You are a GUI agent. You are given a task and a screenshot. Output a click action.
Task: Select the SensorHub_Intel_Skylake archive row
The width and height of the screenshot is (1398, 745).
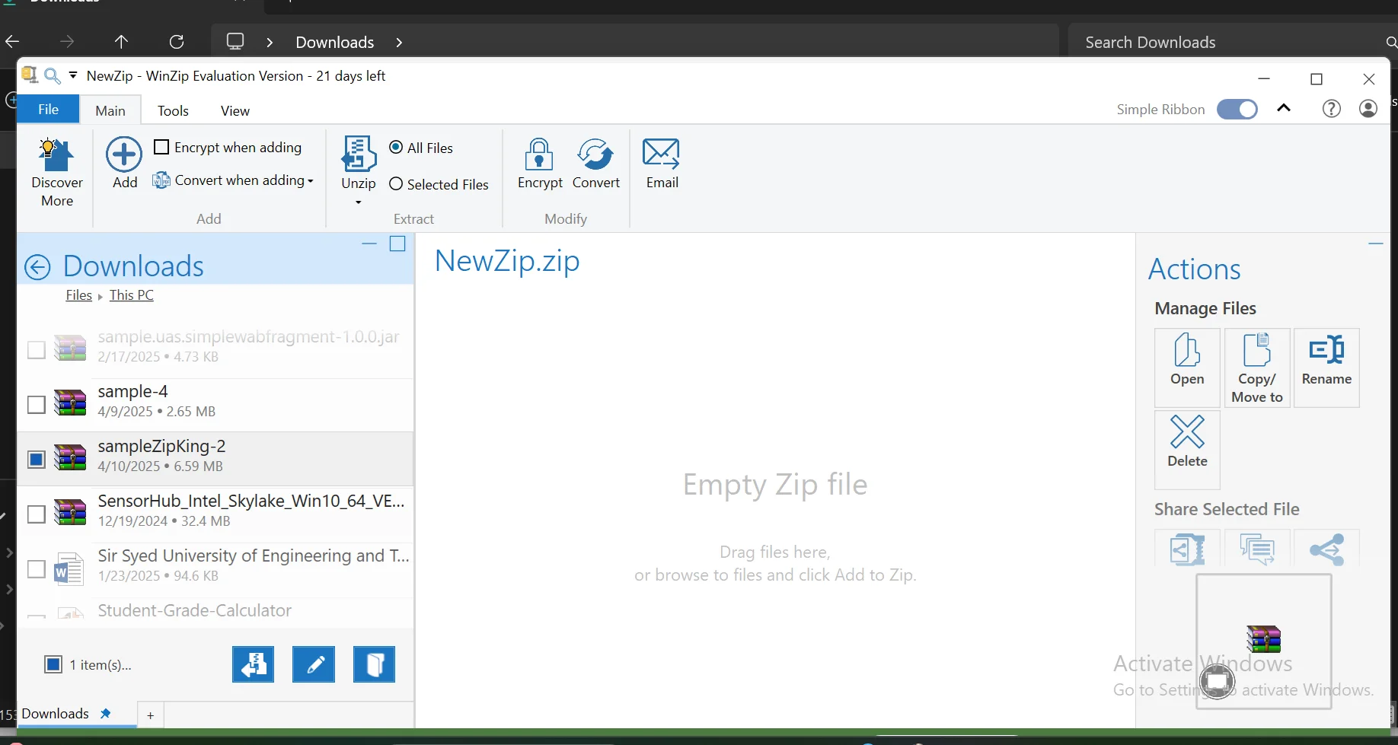click(x=215, y=514)
